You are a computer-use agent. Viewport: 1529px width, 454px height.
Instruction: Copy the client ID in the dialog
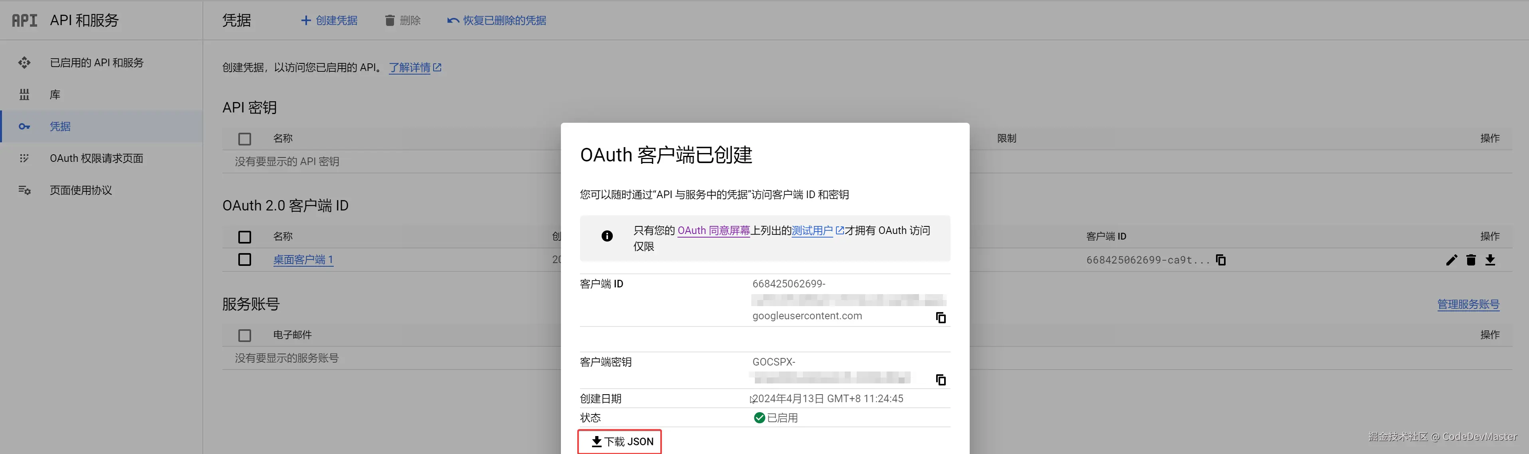(940, 318)
